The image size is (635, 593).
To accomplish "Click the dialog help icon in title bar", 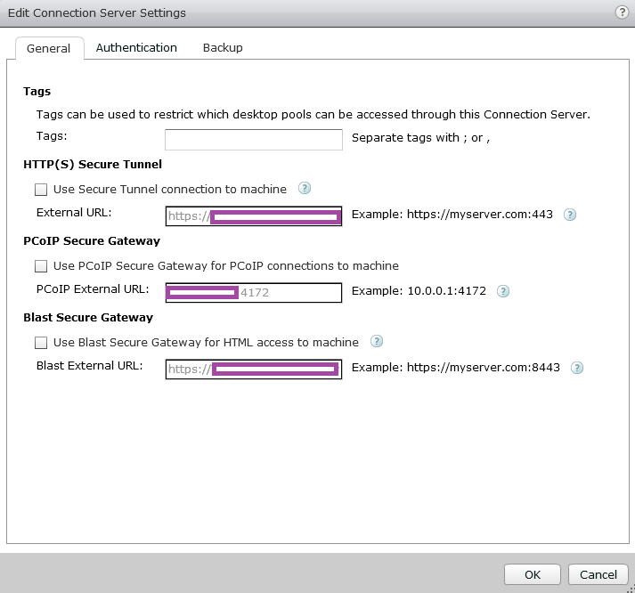I will click(621, 12).
